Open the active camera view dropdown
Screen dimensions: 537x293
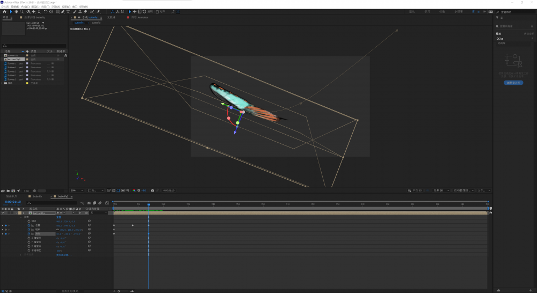point(464,191)
